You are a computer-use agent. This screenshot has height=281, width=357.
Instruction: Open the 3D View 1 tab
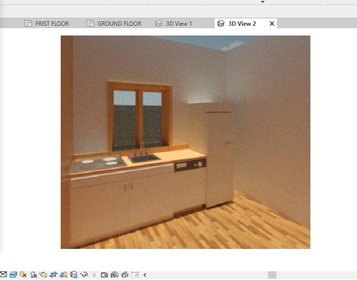coord(179,23)
